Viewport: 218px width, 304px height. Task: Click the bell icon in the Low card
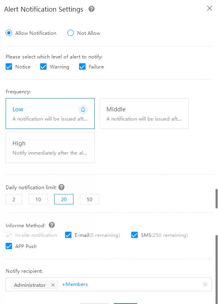pyautogui.click(x=83, y=109)
